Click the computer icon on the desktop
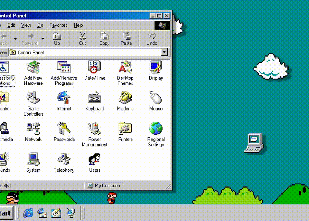 tap(254, 143)
